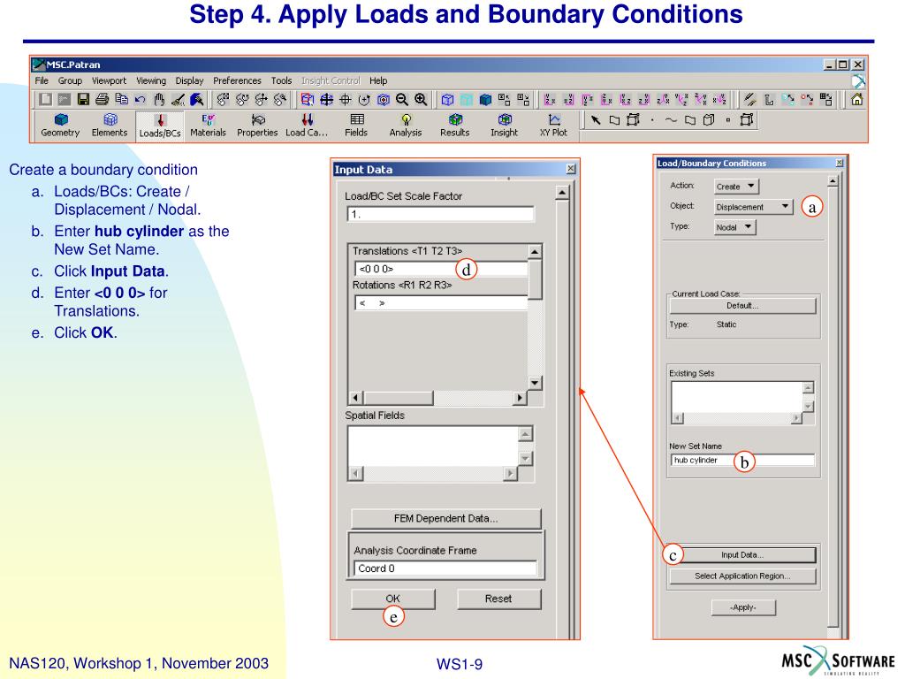
Task: Click translations list vertical scrollbar thumb
Action: pos(535,279)
